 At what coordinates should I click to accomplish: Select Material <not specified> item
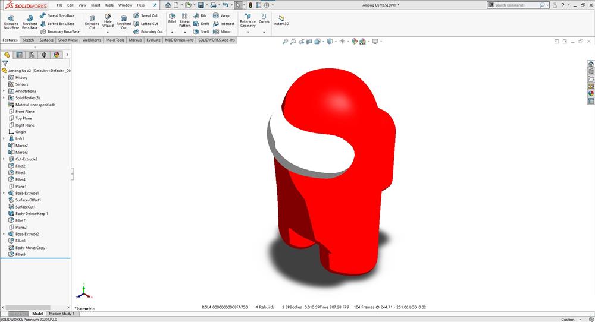pos(32,105)
